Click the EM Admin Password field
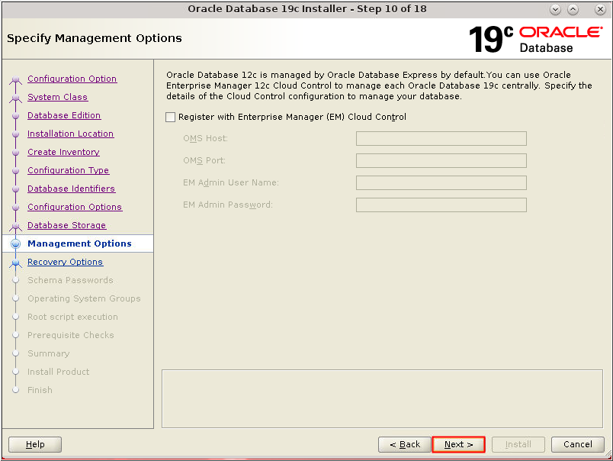This screenshot has height=461, width=613. (x=441, y=205)
